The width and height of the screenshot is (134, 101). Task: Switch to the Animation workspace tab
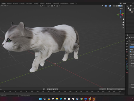point(42,4)
